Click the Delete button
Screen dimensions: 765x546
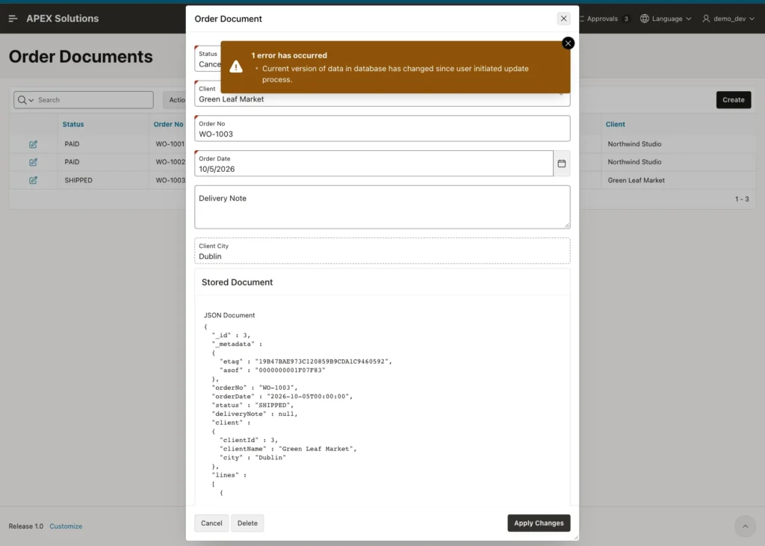[x=247, y=523]
